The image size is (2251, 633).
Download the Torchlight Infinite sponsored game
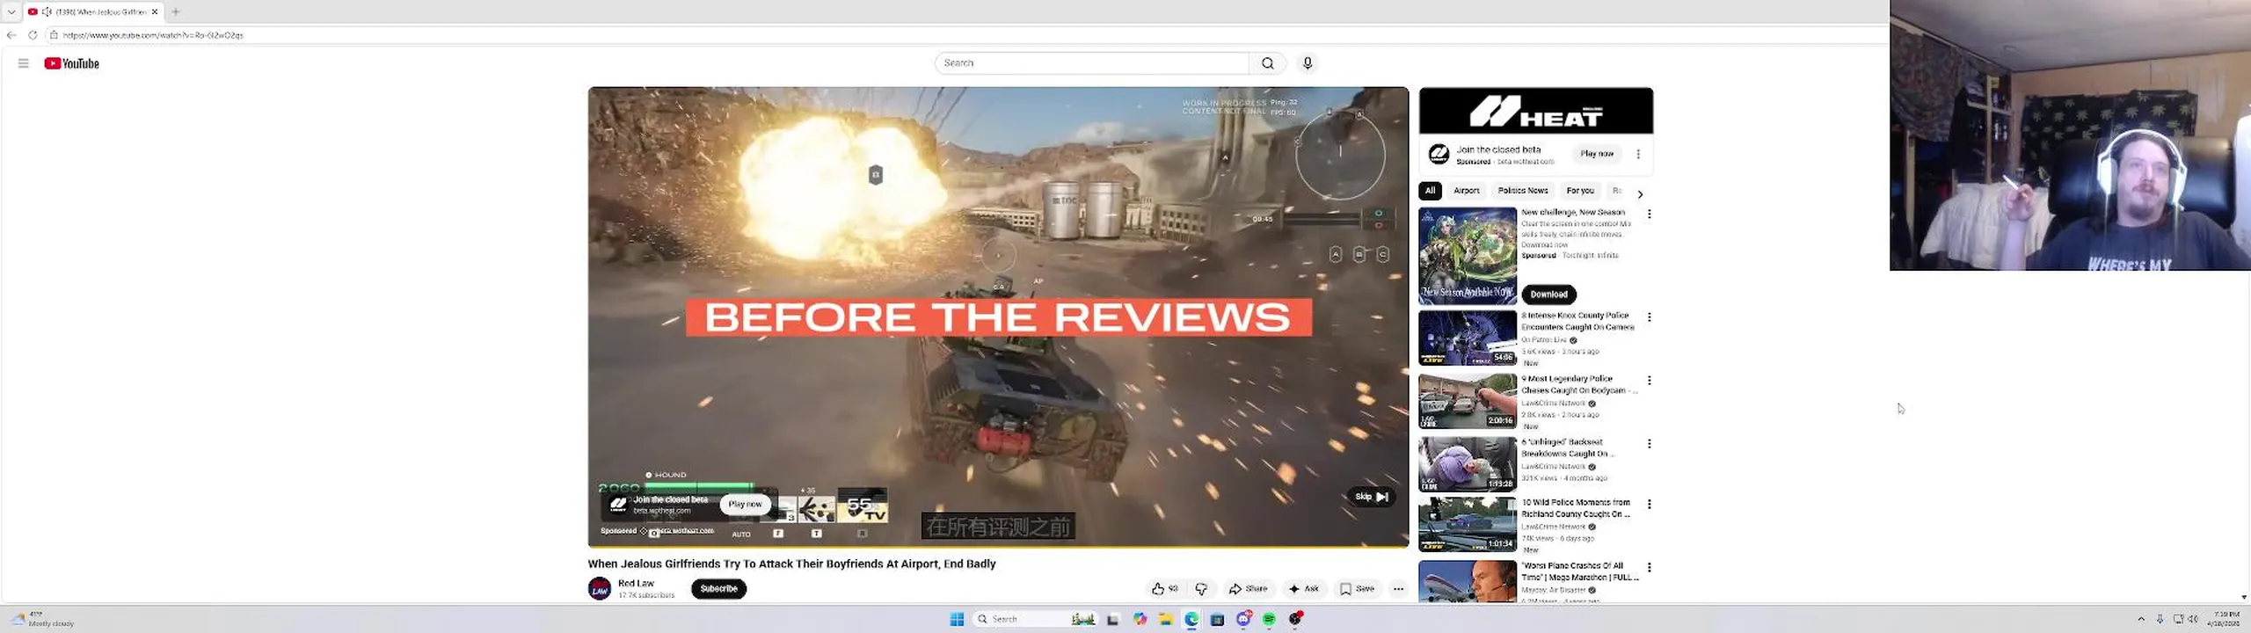click(x=1548, y=295)
